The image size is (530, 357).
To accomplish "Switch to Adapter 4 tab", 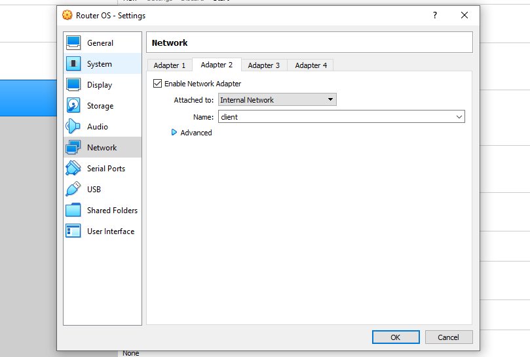I will pos(311,65).
